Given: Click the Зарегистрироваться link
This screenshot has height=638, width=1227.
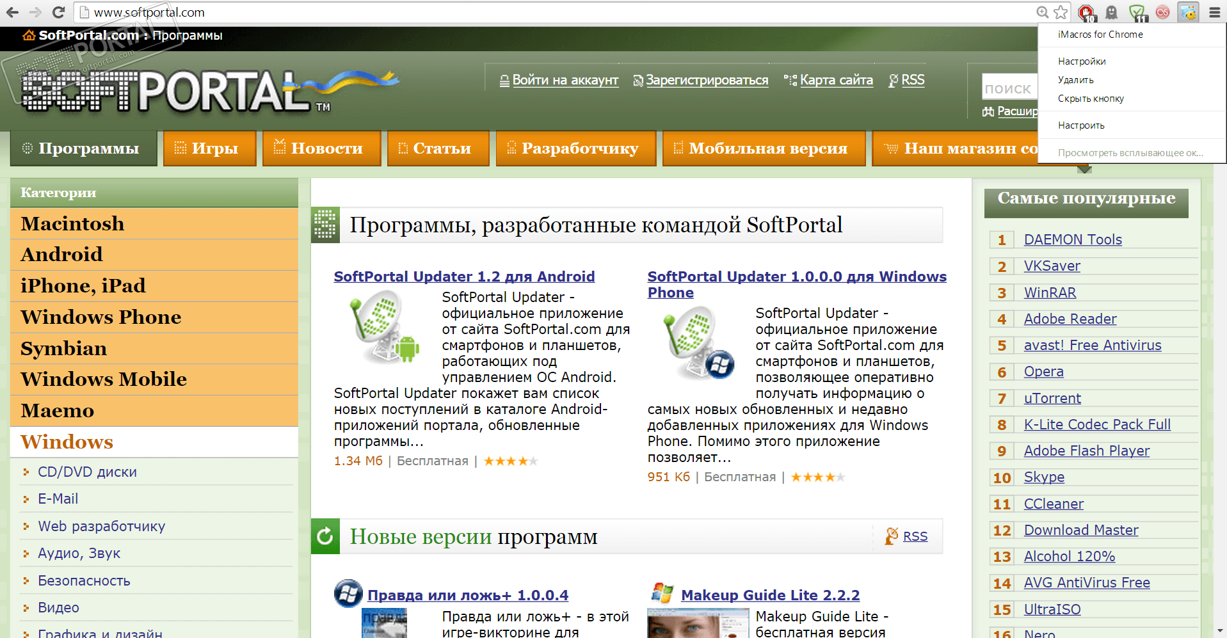Looking at the screenshot, I should [707, 80].
